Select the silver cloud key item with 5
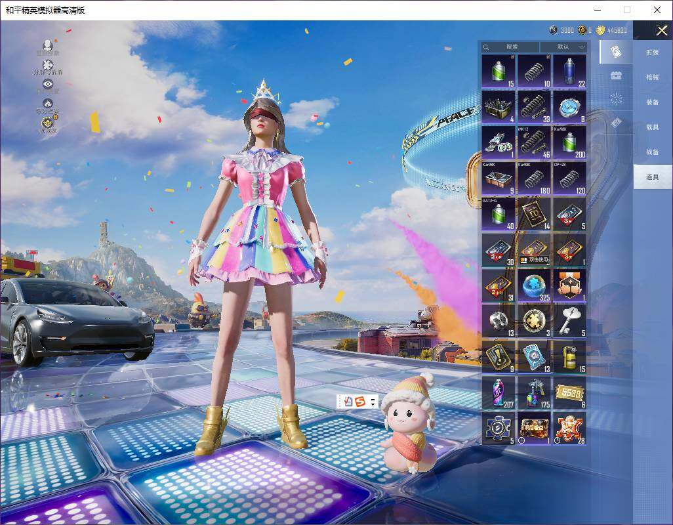Viewport: 673px width, 525px height. [569, 322]
